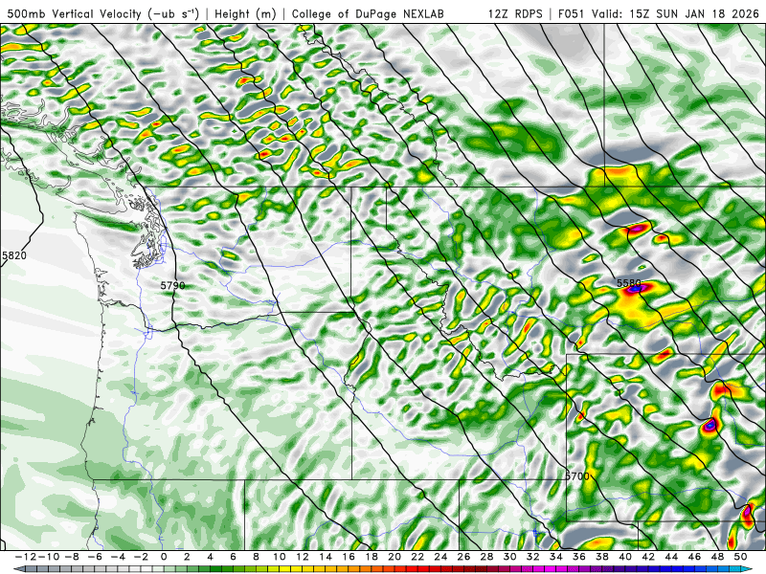This screenshot has height=574, width=766.
Task: Click the -10 value on color scale
Action: pyautogui.click(x=47, y=557)
